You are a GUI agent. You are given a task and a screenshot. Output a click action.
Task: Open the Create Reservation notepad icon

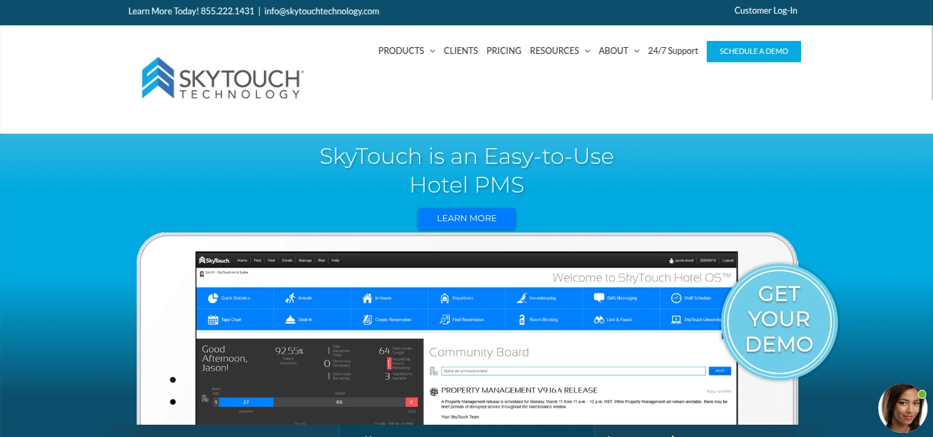point(367,319)
